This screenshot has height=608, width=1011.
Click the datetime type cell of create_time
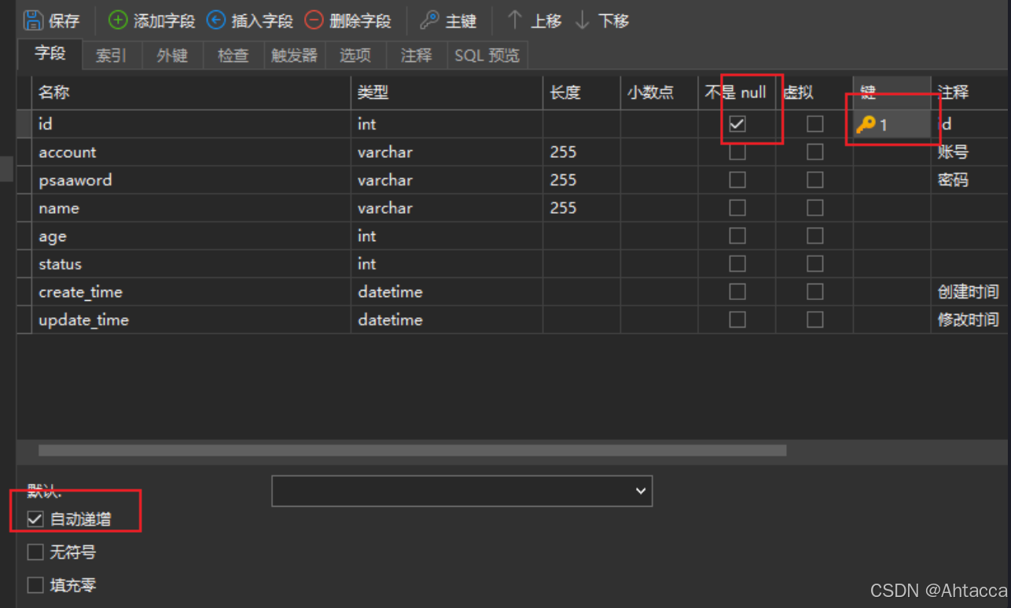[x=447, y=292]
